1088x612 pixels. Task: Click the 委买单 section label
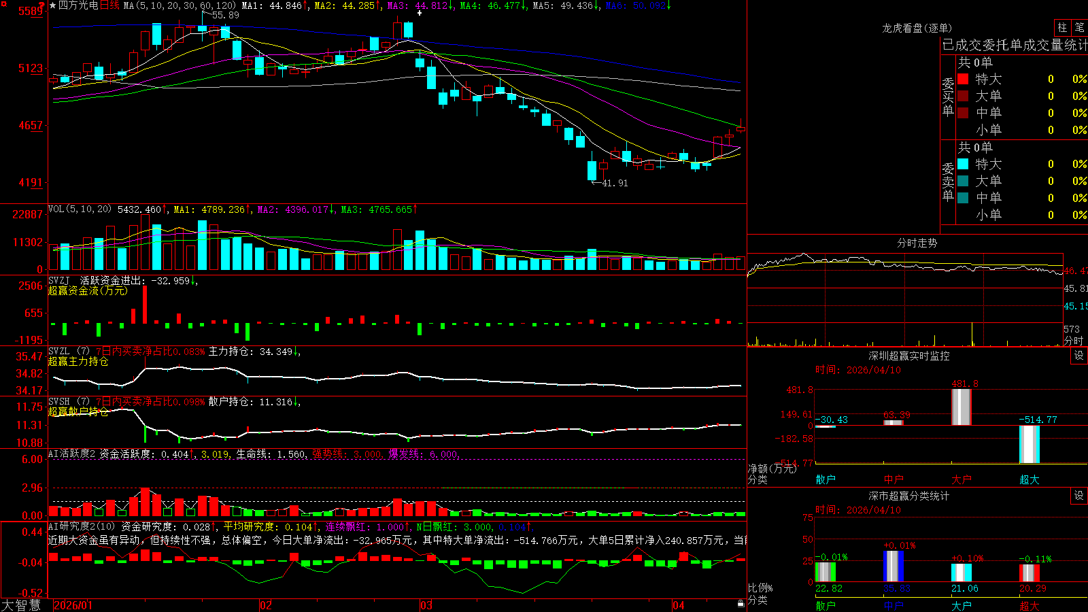pos(948,97)
